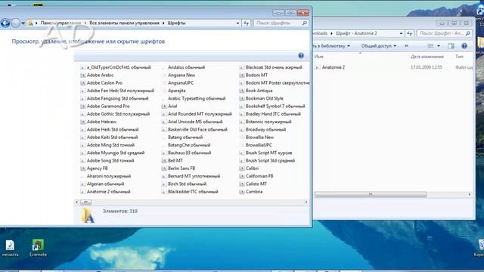Click "Дата изменения" column header
484x272 pixels.
coord(427,57)
